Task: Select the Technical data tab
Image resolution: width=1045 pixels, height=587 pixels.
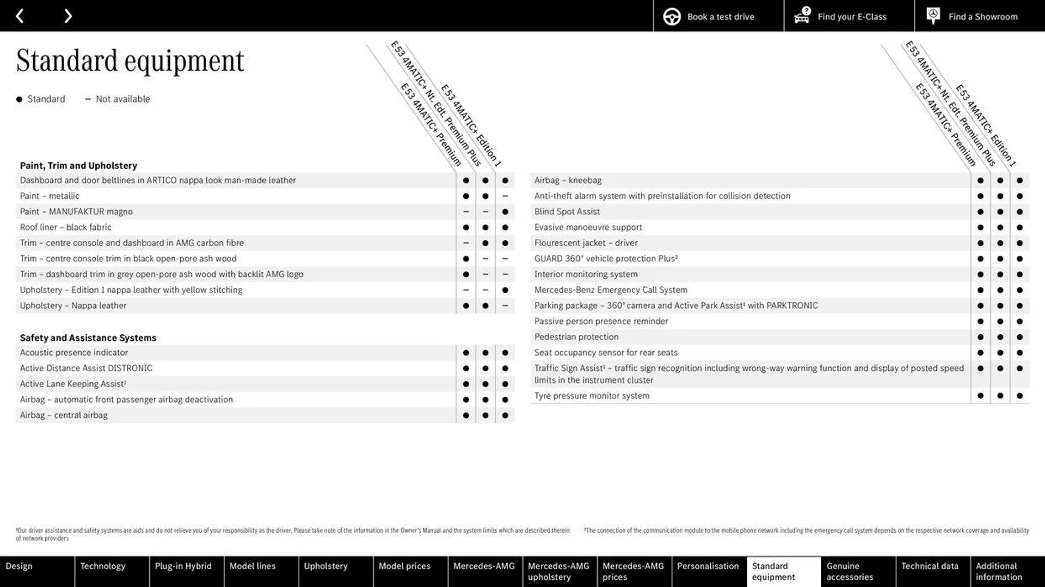Action: [931, 571]
